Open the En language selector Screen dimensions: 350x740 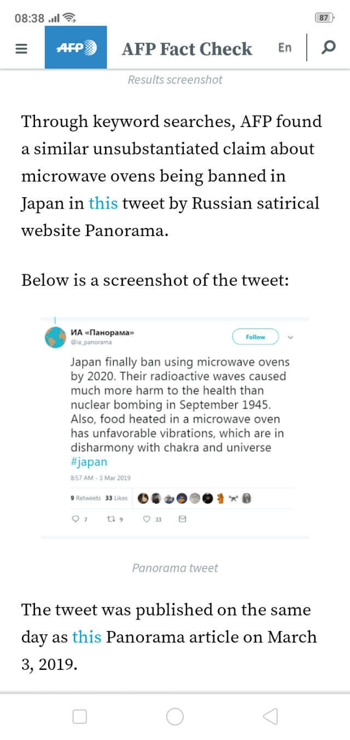click(x=285, y=48)
